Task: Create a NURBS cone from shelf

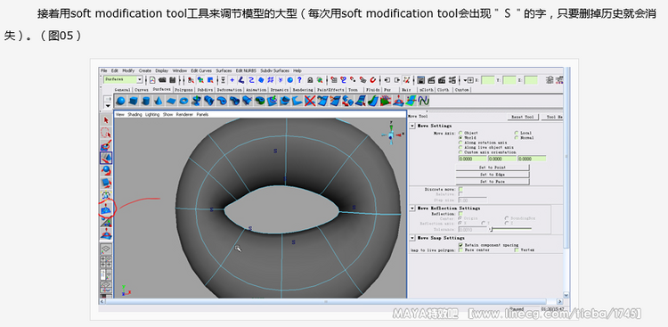Action: pos(158,101)
